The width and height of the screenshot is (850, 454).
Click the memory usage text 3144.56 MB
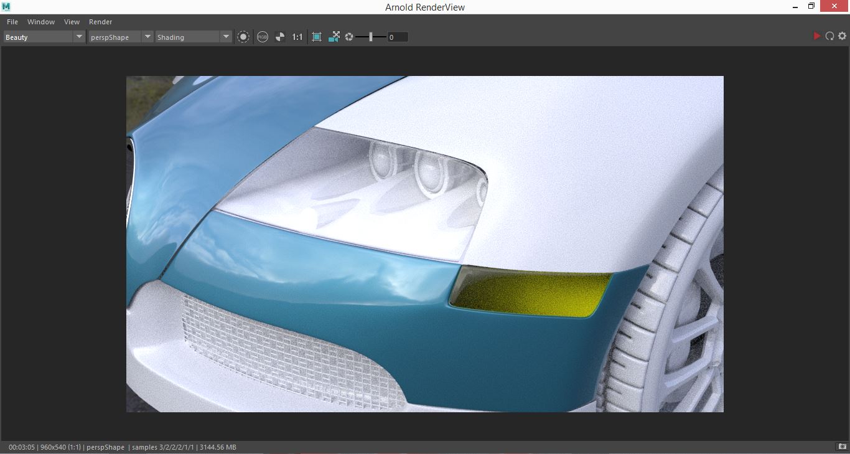pyautogui.click(x=218, y=447)
